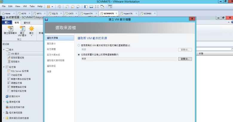
Task: Open the 資料夾 ribbon tab
Action: (x=27, y=23)
